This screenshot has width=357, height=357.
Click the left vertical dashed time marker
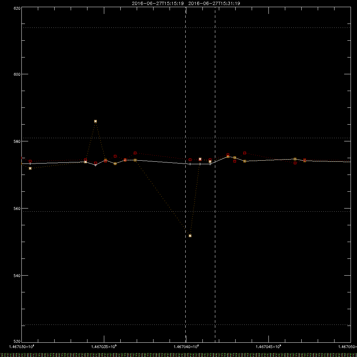coord(186,175)
